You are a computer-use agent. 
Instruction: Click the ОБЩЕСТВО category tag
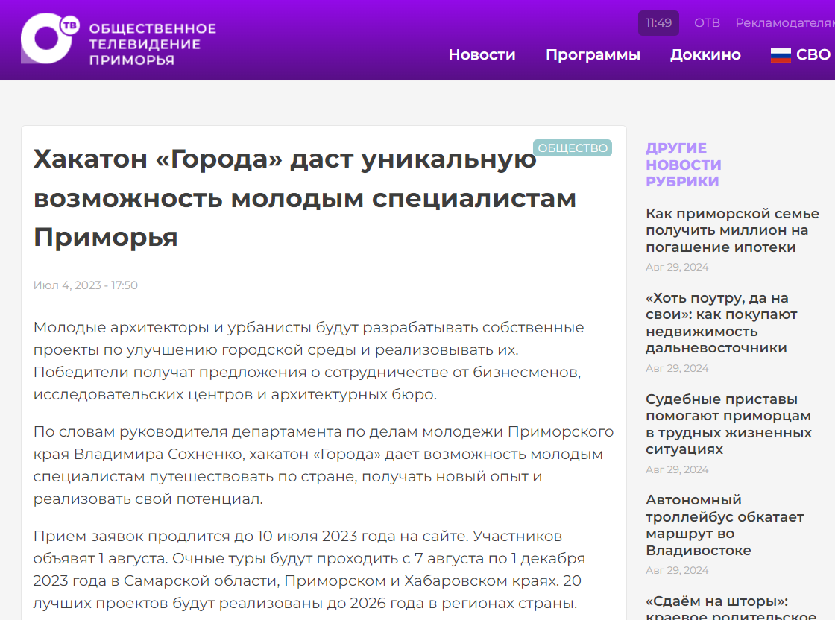573,148
